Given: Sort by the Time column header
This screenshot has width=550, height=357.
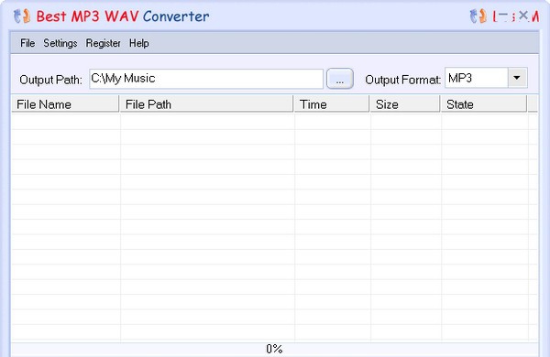Looking at the screenshot, I should [x=332, y=104].
